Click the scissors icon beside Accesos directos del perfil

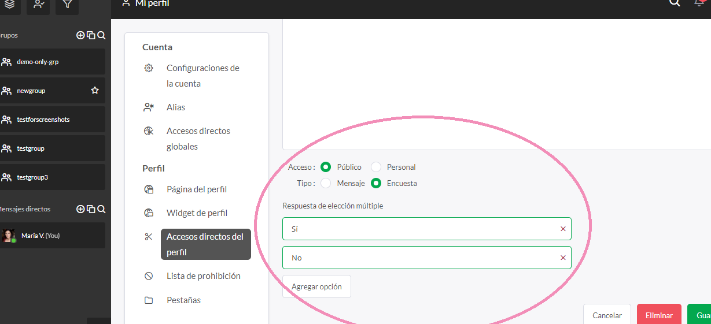(x=149, y=237)
